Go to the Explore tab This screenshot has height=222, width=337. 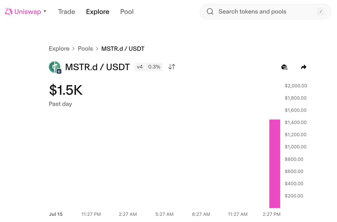coord(98,12)
